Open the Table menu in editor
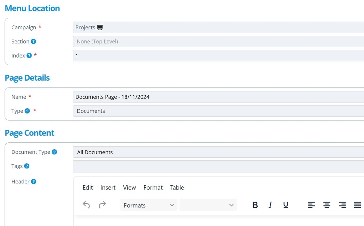 pyautogui.click(x=177, y=188)
